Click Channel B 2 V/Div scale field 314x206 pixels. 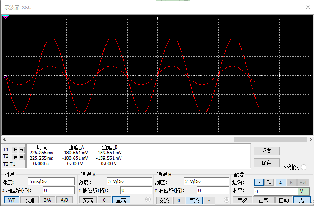(x=207, y=181)
